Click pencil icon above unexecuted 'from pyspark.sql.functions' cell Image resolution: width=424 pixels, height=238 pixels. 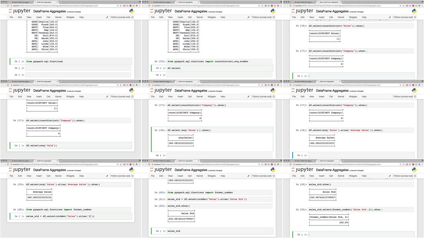107,17
